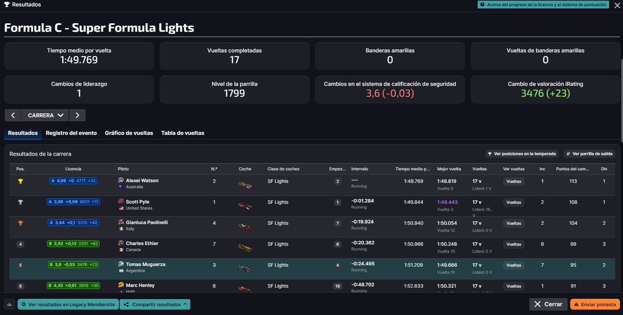This screenshot has width=623, height=315.
Task: Open the Gráfico de vueltas tab
Action: pos(129,133)
